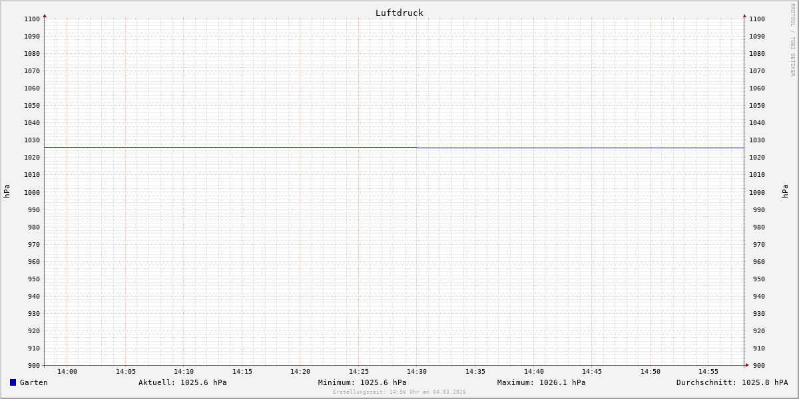
Task: Click the Aktuell 1025.6 hPa reading
Action: (x=182, y=382)
